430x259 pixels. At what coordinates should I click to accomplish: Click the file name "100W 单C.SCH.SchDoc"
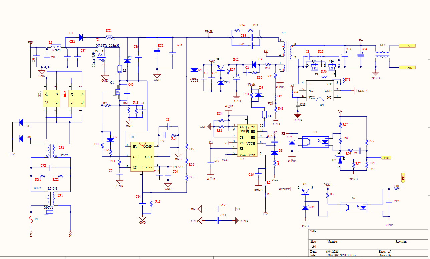[x=342, y=255]
